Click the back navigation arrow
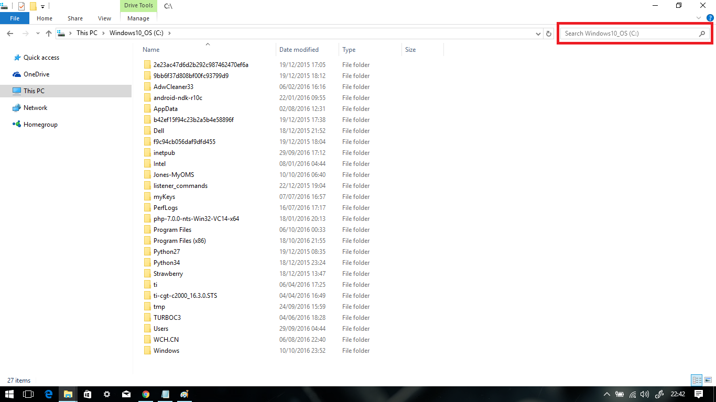Image resolution: width=716 pixels, height=402 pixels. click(x=9, y=33)
